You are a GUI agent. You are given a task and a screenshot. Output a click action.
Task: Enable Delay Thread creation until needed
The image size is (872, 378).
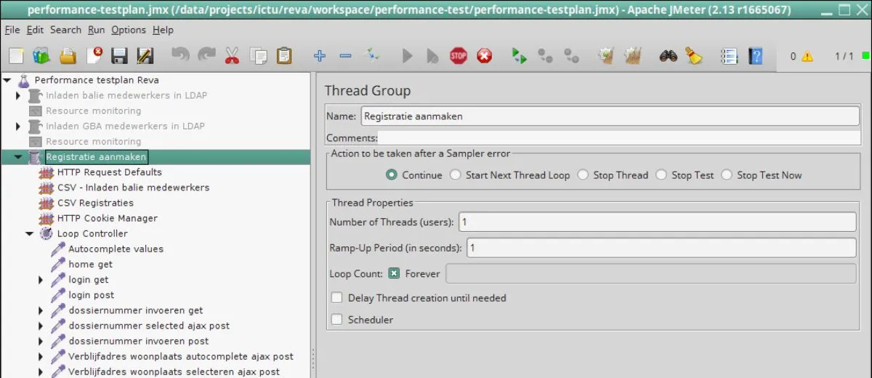pos(336,297)
